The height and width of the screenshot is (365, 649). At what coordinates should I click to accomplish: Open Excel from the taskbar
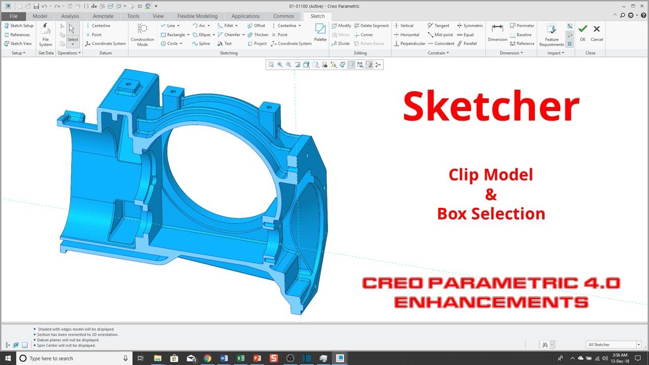coord(241,358)
